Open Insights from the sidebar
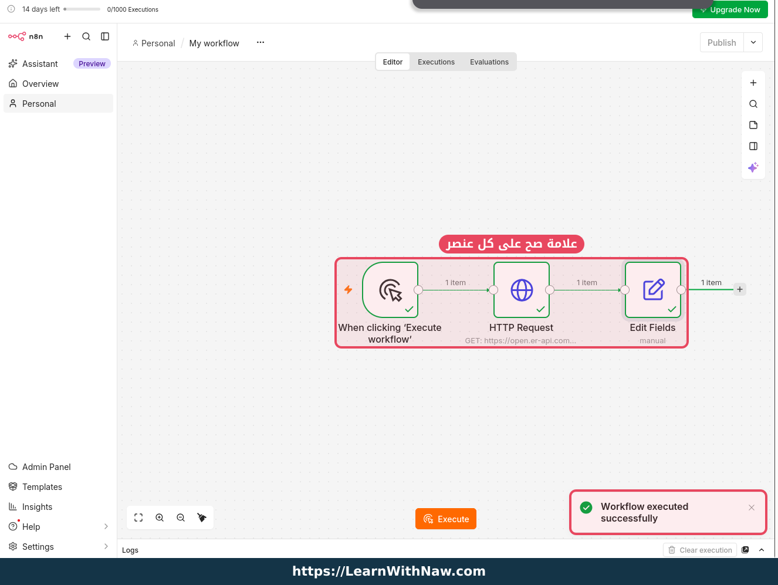Image resolution: width=778 pixels, height=585 pixels. point(59,506)
